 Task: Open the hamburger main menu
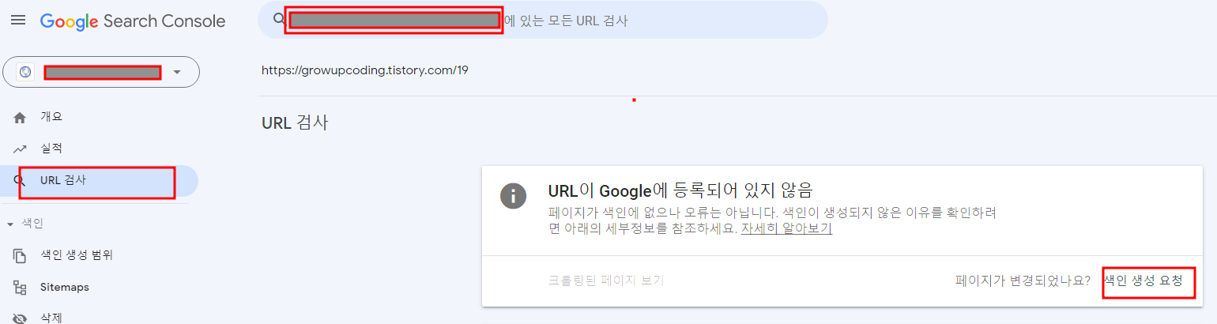click(17, 21)
